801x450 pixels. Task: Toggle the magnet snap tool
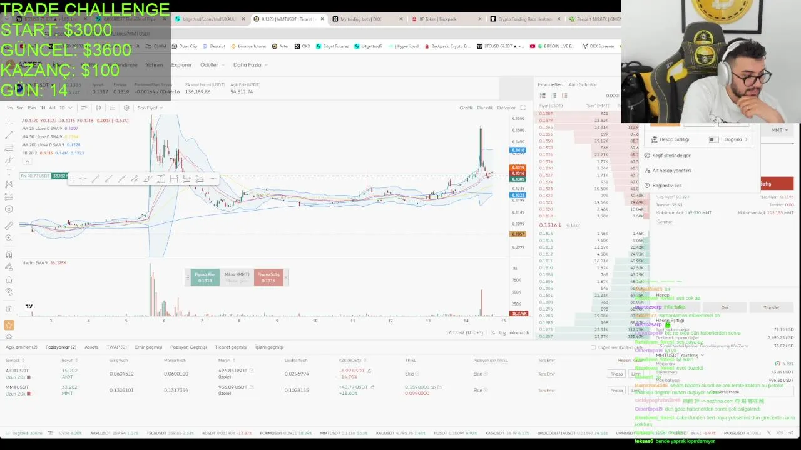pyautogui.click(x=9, y=254)
